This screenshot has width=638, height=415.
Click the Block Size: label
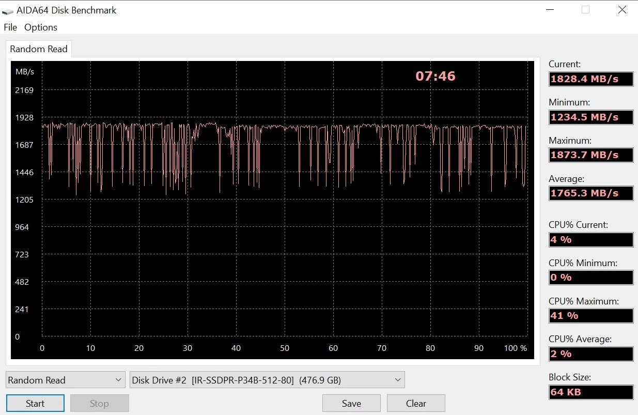click(570, 377)
